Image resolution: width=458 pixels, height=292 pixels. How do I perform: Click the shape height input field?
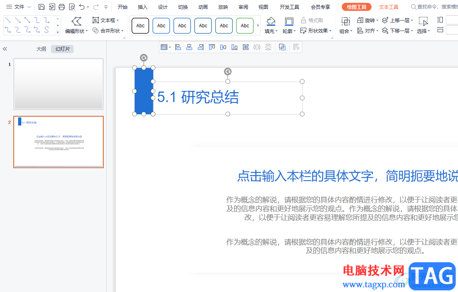click(x=452, y=20)
